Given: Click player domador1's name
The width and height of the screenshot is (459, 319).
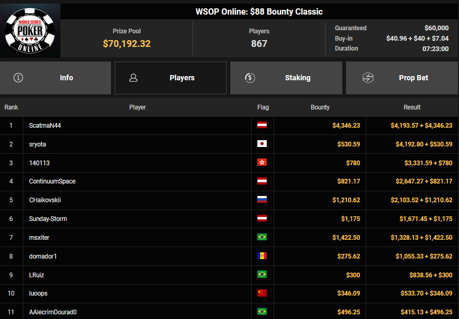Looking at the screenshot, I should (x=43, y=256).
